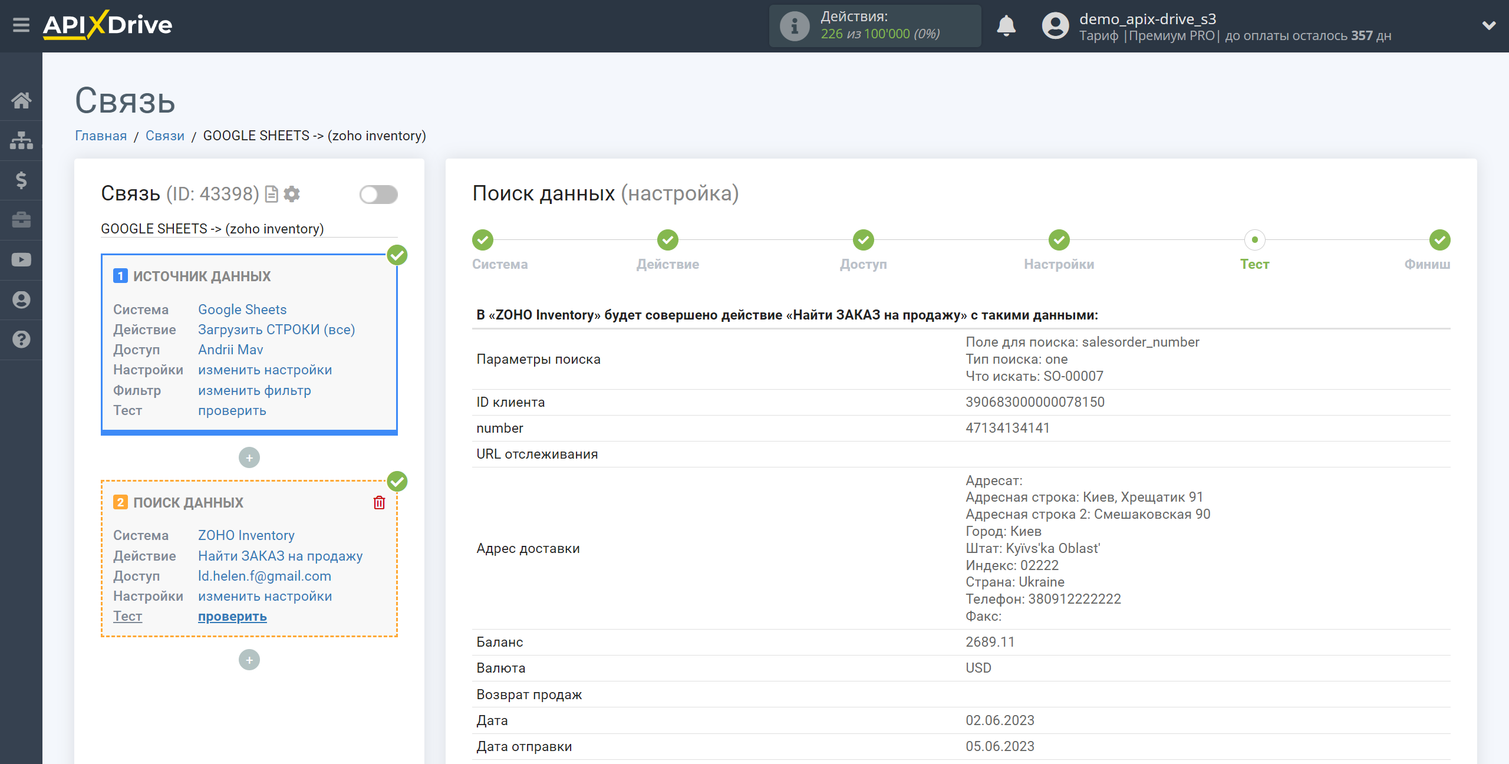Open the notifications bell
The width and height of the screenshot is (1509, 764).
[1006, 26]
